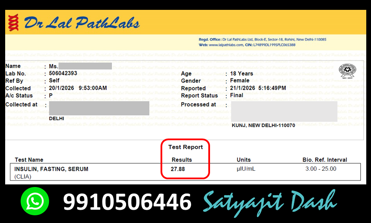Select collected date 20/1/2026 9:53:00AM
Screen dimensions: 371x223
tap(78, 88)
